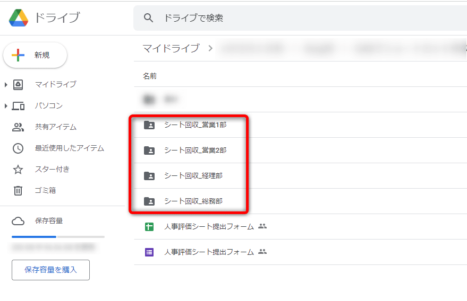Click the storage usage progress bar
Image resolution: width=467 pixels, height=301 pixels.
tap(58, 237)
